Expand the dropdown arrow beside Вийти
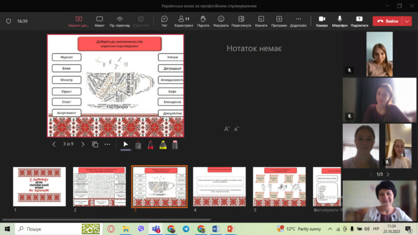Screen dimensions: 418x235 (x=407, y=21)
